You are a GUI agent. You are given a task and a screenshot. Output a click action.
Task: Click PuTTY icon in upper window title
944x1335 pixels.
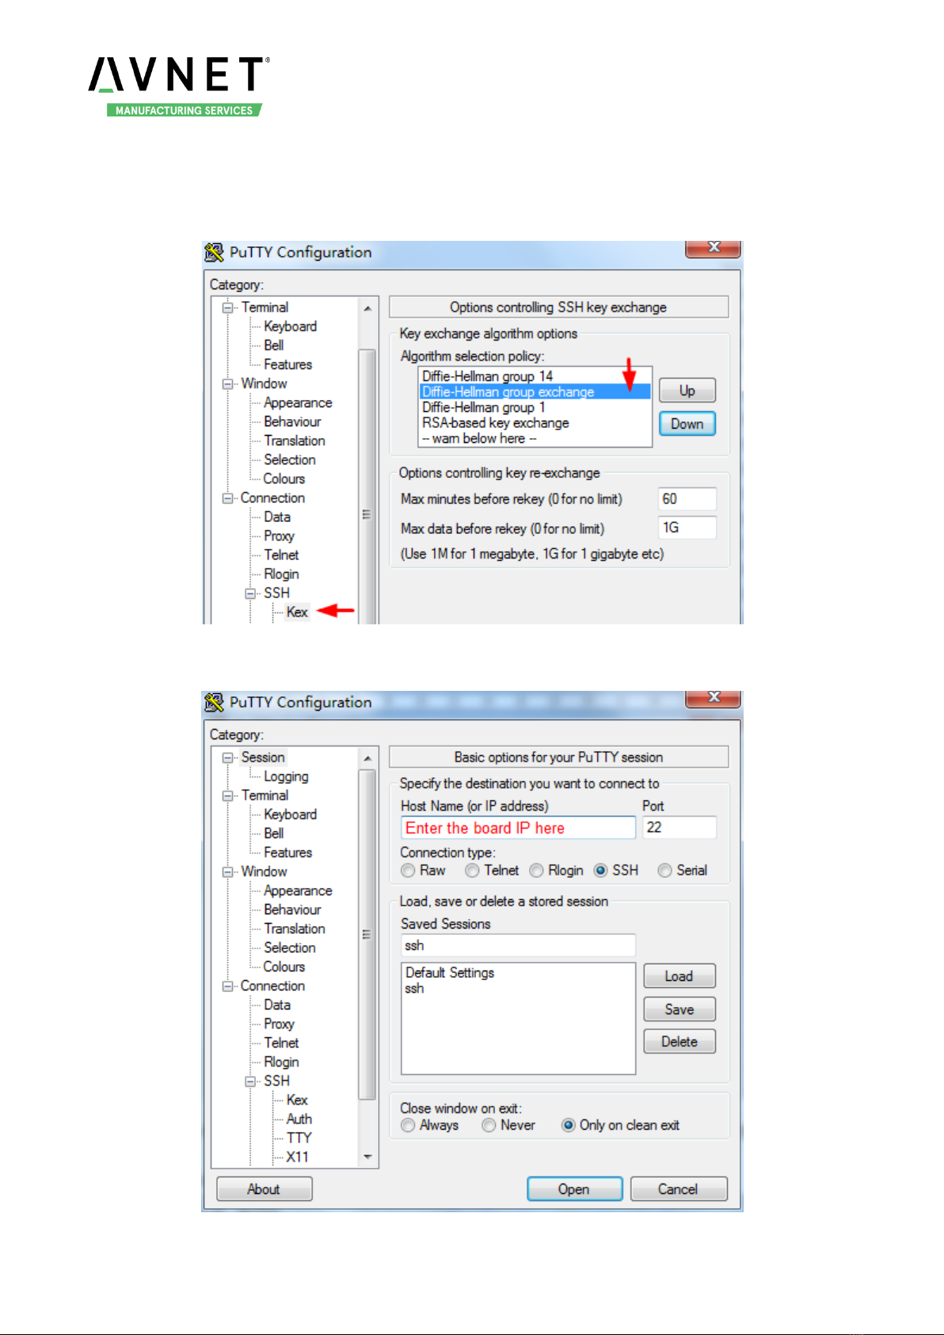pyautogui.click(x=214, y=252)
